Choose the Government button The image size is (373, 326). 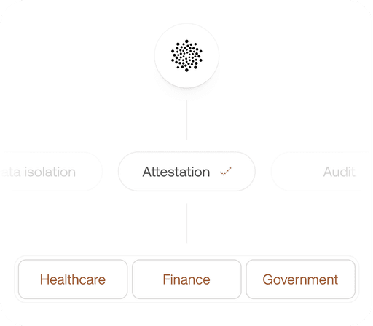[x=300, y=279]
